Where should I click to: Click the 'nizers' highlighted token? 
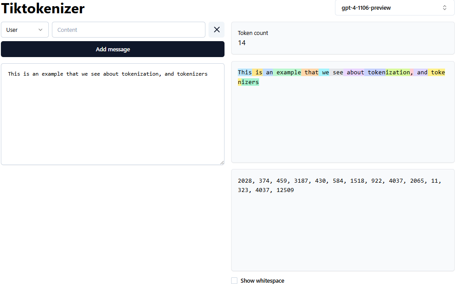click(248, 82)
